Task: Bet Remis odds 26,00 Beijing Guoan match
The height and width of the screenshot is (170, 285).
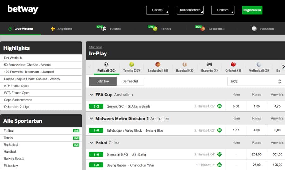Action: [257, 165]
